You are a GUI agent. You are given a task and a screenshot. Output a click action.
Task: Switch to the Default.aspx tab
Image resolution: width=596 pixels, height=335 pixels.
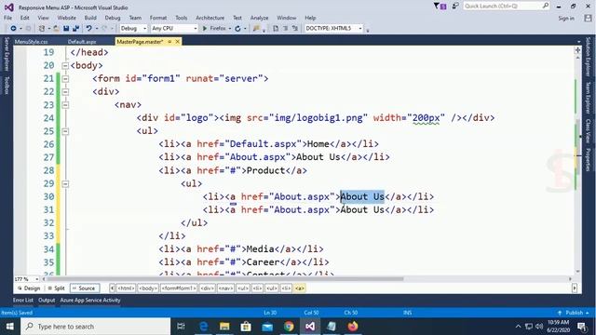coord(82,42)
